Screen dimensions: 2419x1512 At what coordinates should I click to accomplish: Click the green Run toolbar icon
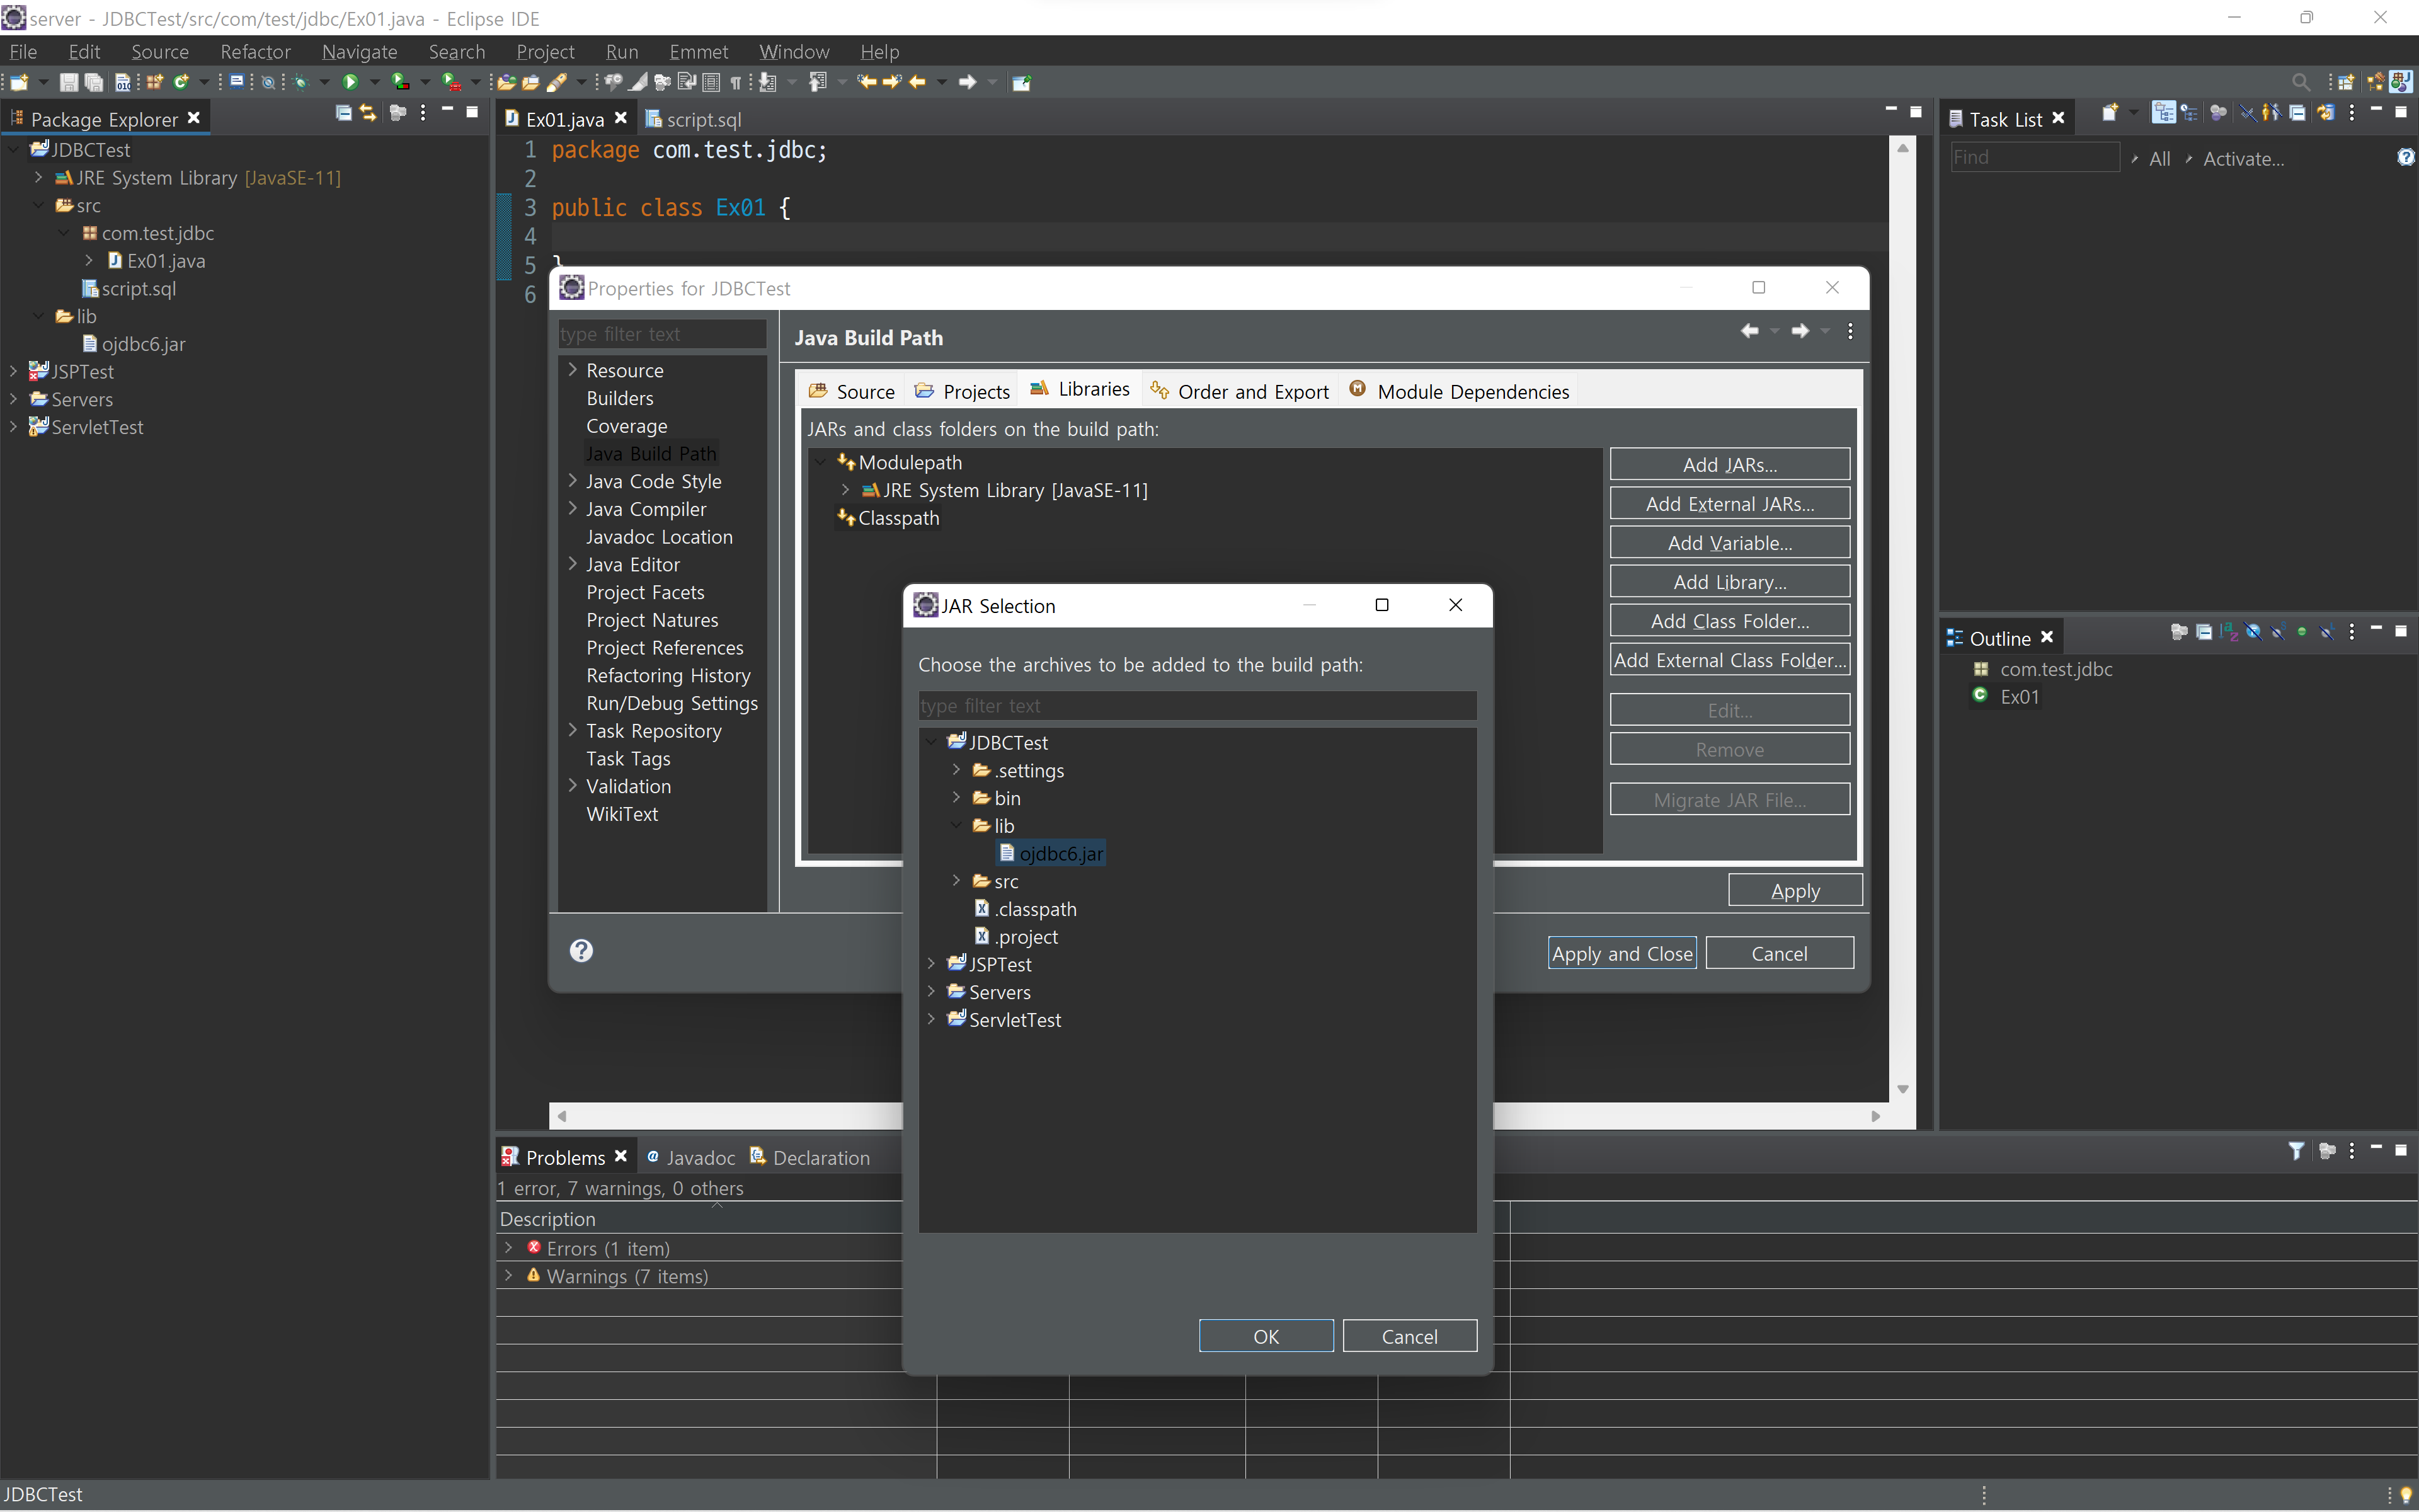click(x=350, y=82)
